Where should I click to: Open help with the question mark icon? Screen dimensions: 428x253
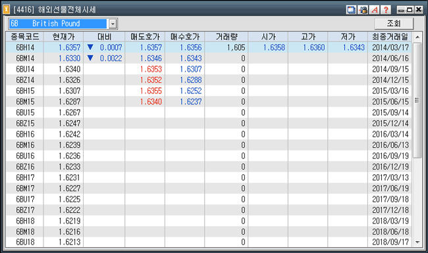386,10
